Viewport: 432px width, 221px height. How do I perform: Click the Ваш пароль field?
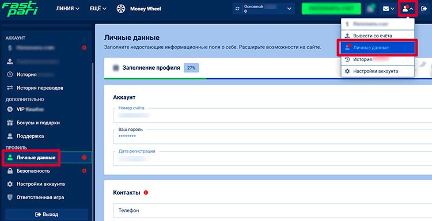pyautogui.click(x=272, y=136)
